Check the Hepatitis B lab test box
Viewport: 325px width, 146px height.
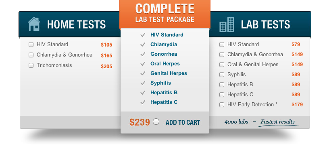pos(221,85)
